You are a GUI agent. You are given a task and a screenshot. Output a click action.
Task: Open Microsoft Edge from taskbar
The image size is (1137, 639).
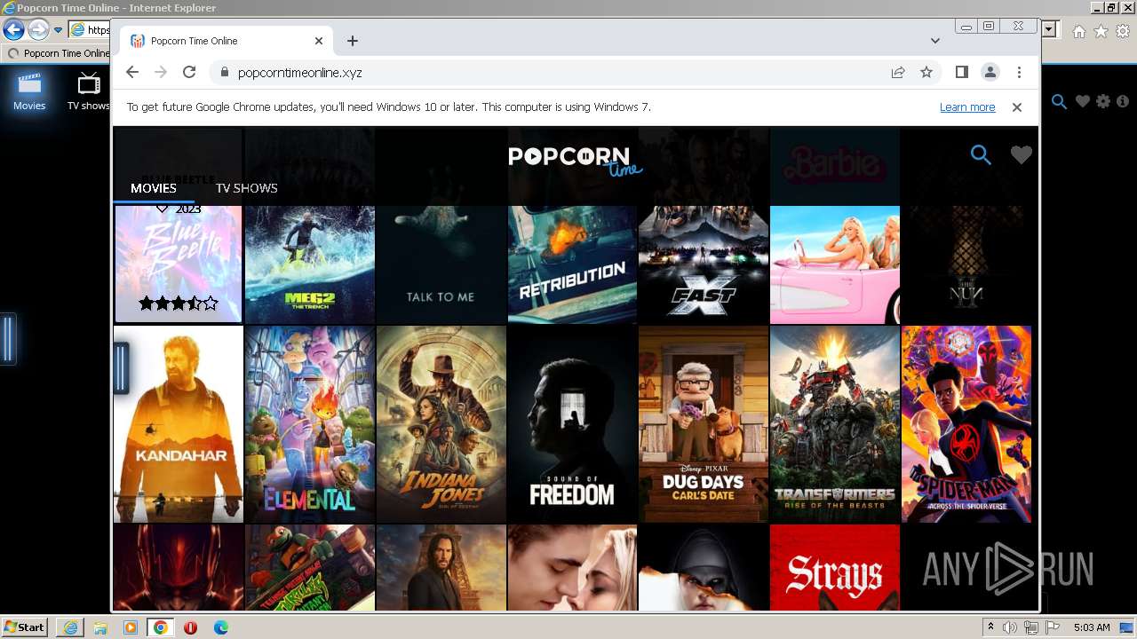(221, 627)
